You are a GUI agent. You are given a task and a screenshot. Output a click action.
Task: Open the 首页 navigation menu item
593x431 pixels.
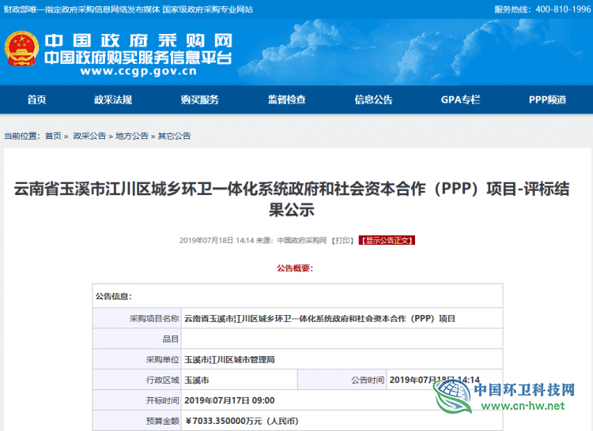tap(36, 99)
